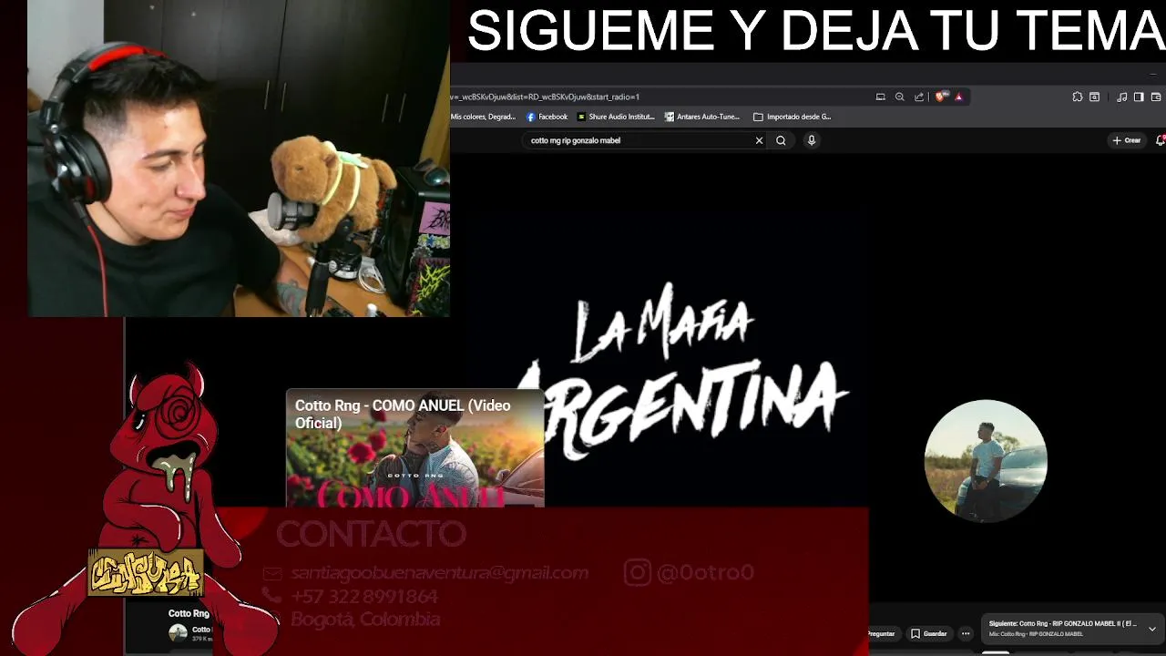This screenshot has width=1166, height=656.
Task: Expand the Siguiente up-next chevron
Action: click(x=1151, y=629)
